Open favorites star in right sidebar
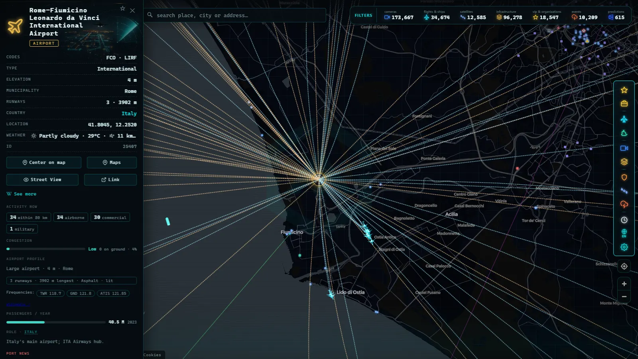This screenshot has width=638, height=359. (624, 90)
